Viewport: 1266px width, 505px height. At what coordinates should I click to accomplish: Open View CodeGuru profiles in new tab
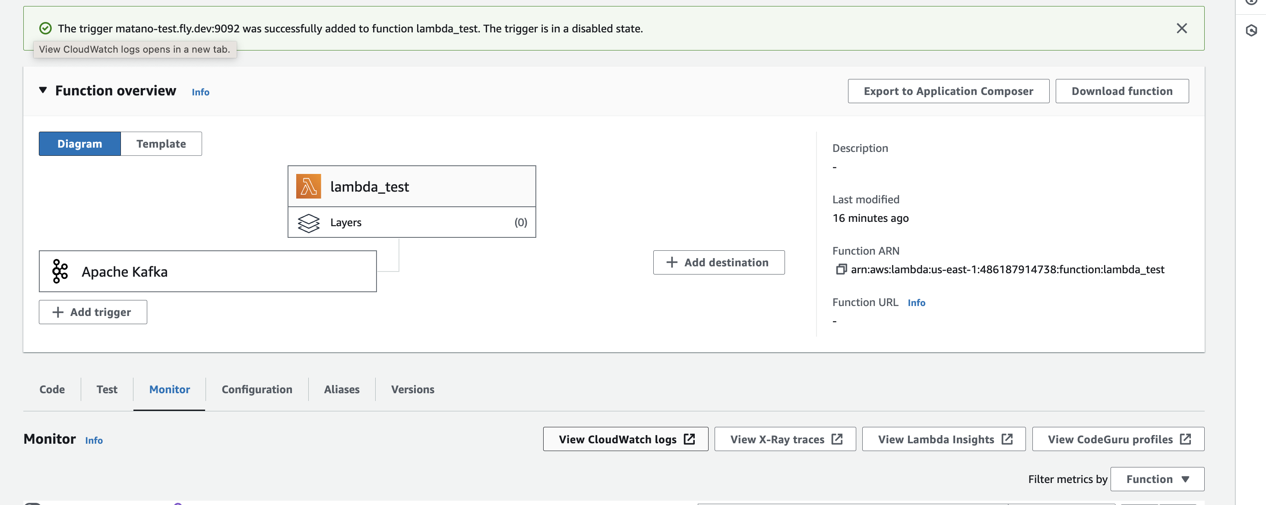(x=1118, y=439)
